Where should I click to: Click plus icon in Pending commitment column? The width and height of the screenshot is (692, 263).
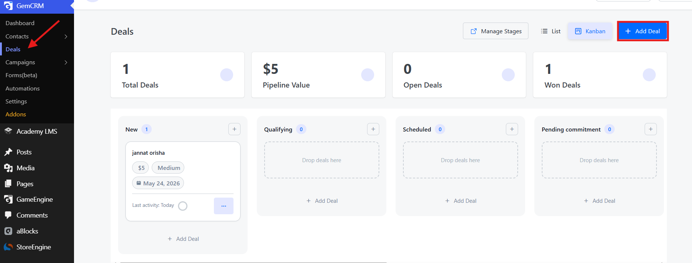pos(651,129)
